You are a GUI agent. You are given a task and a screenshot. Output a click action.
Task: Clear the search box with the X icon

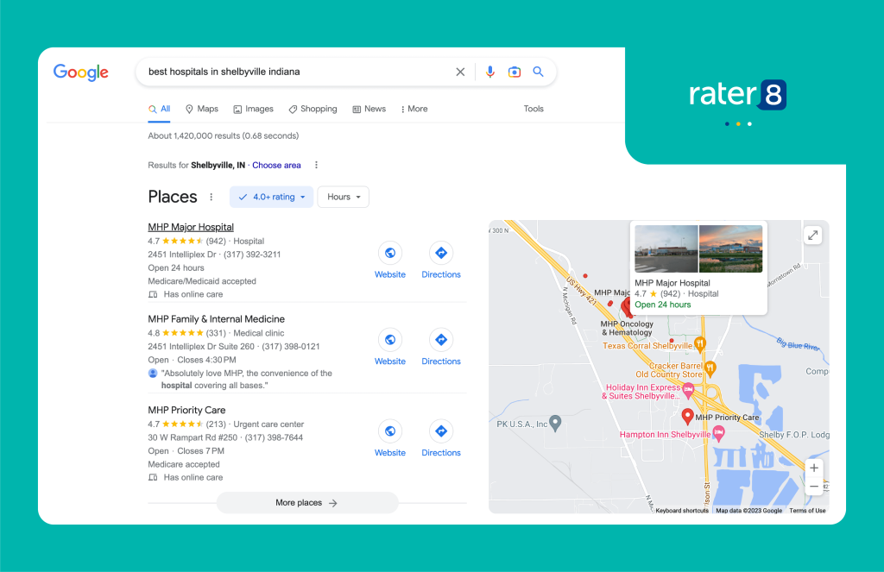pos(460,72)
